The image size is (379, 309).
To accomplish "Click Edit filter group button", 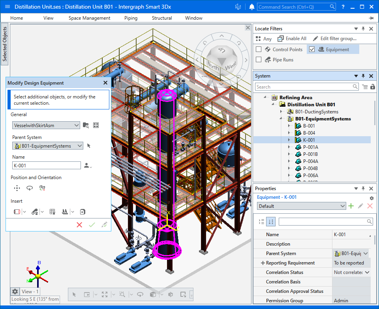I will [x=335, y=39].
